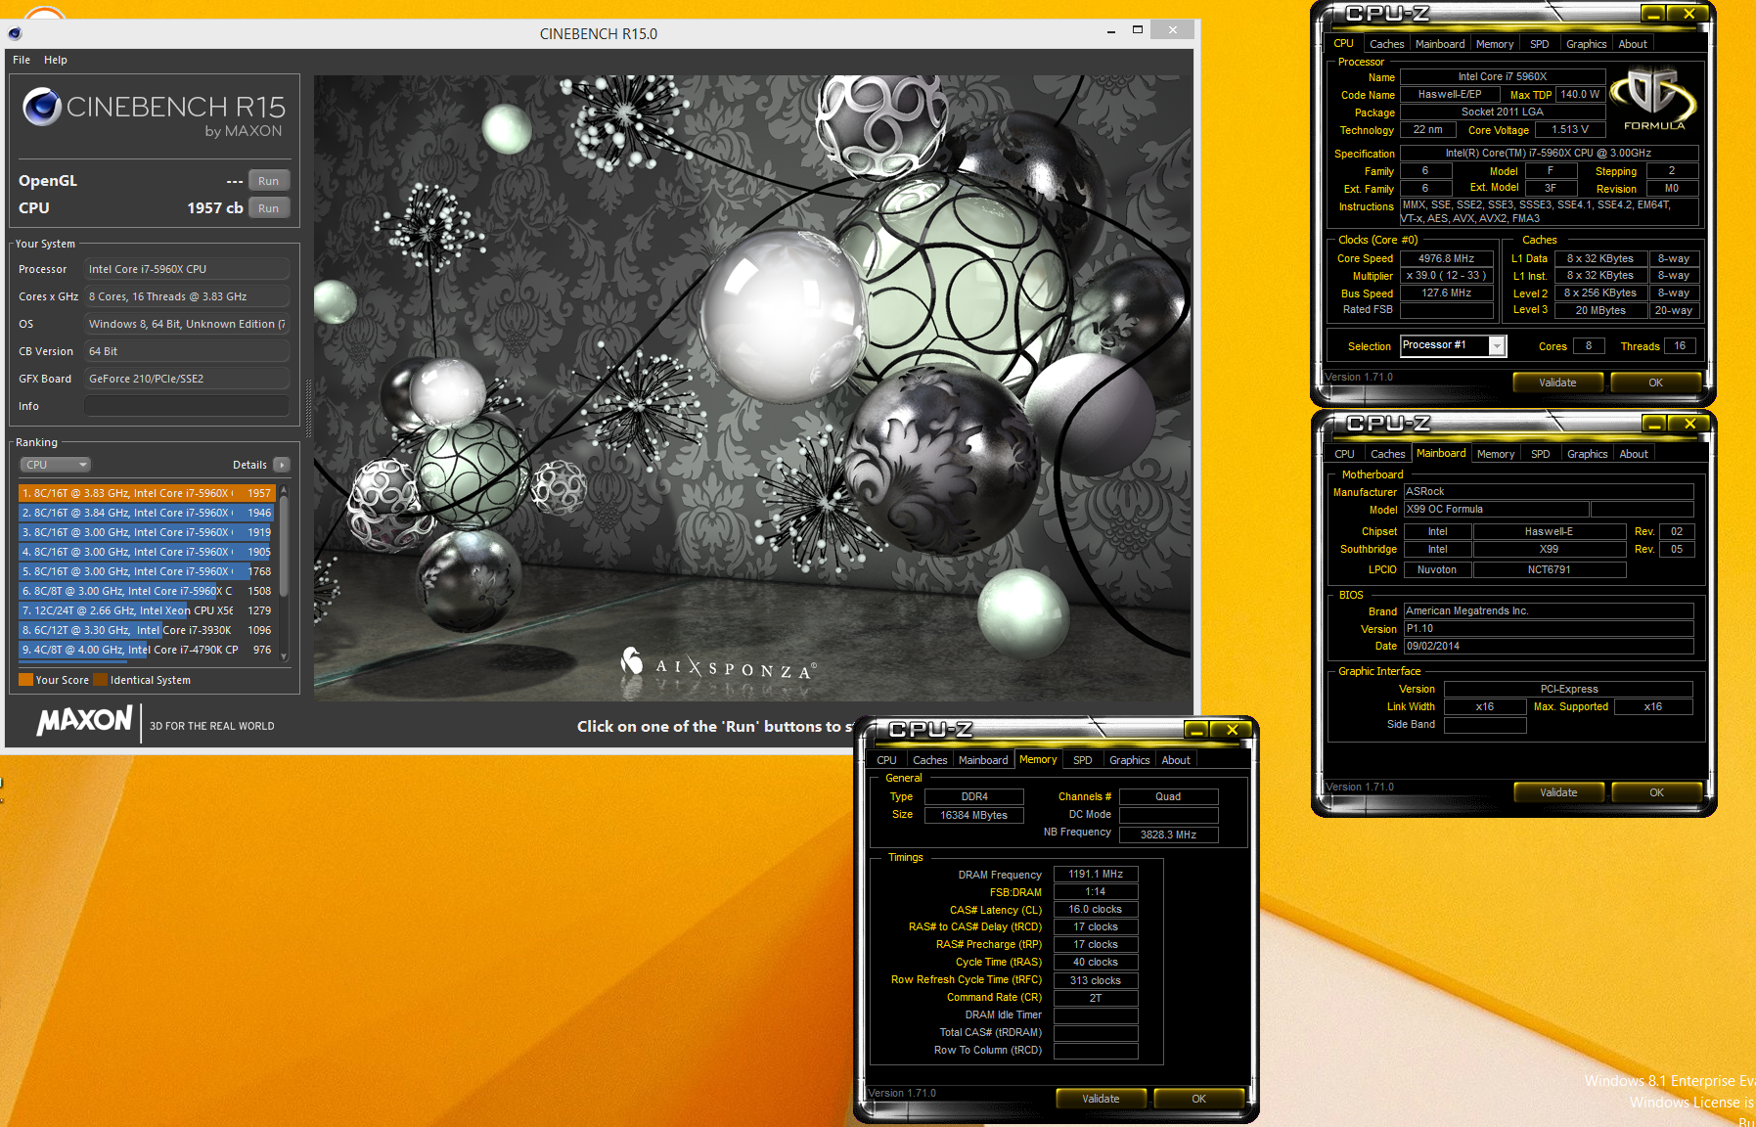Click the GFX Board field GeForce 210
This screenshot has height=1127, width=1756.
[187, 379]
